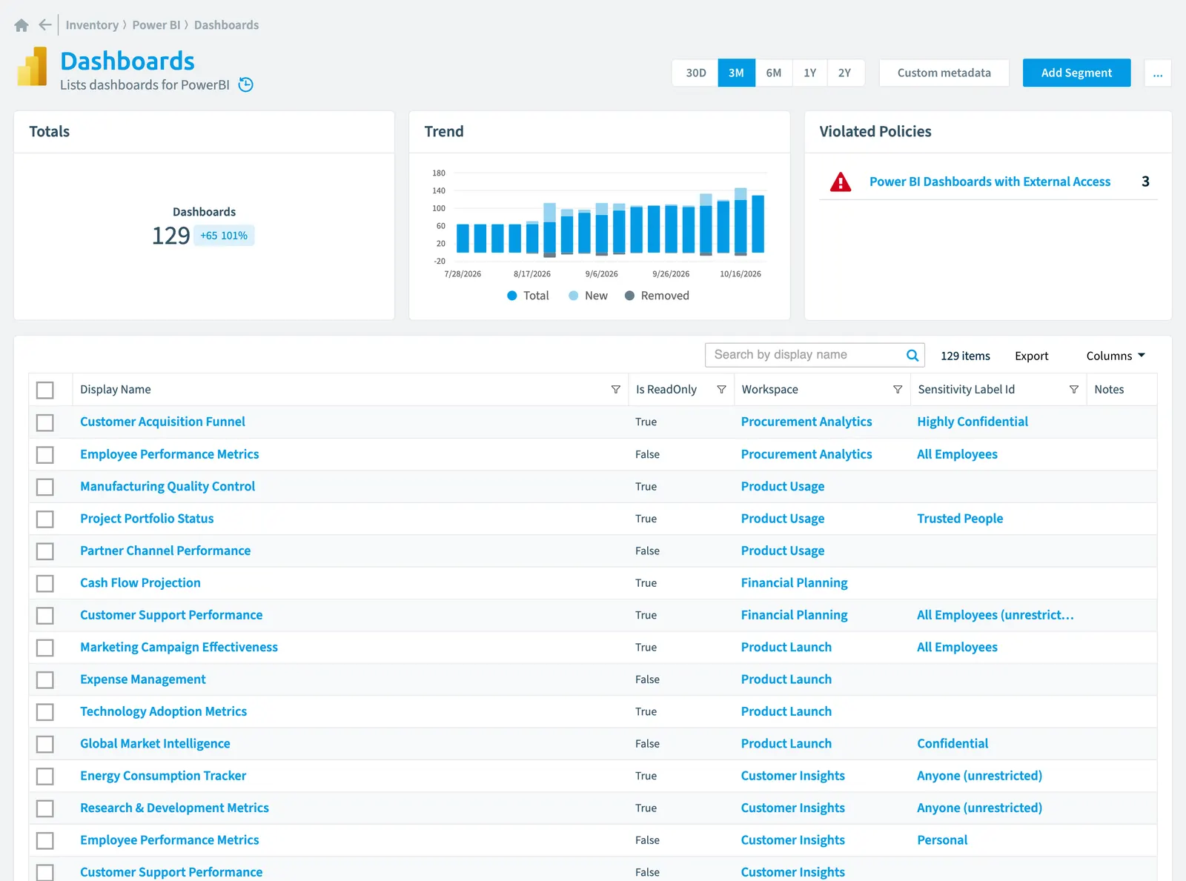This screenshot has height=881, width=1186.
Task: Open the Power BI logo icon
Action: (x=32, y=67)
